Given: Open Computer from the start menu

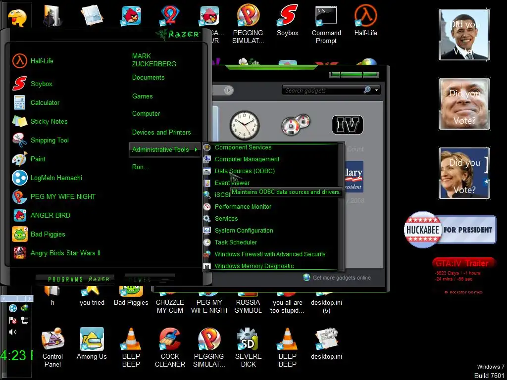Looking at the screenshot, I should pyautogui.click(x=146, y=114).
